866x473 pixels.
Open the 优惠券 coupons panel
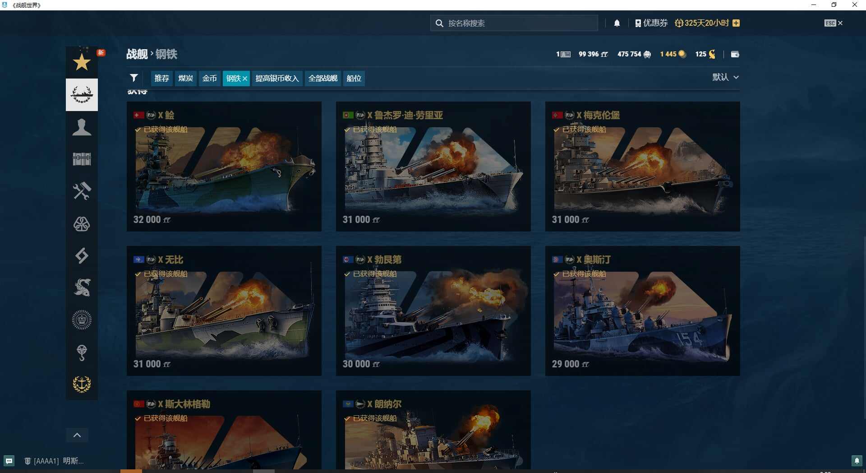(x=651, y=23)
